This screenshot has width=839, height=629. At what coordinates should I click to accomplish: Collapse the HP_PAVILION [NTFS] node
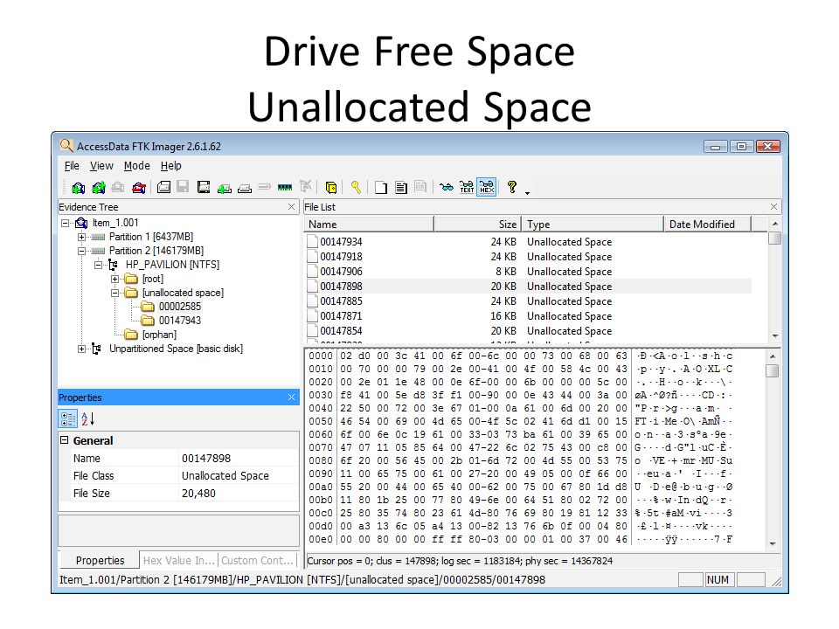pos(98,265)
